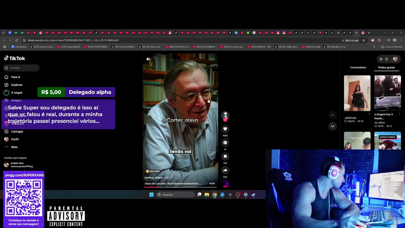This screenshot has height=228, width=405.
Task: Open the Explorar page
Action: [17, 85]
